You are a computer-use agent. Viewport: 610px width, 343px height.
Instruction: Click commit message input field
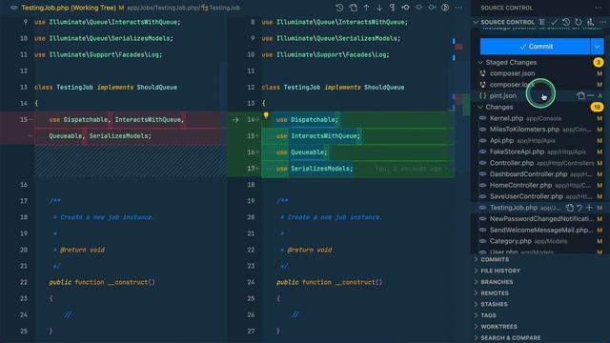pyautogui.click(x=541, y=30)
